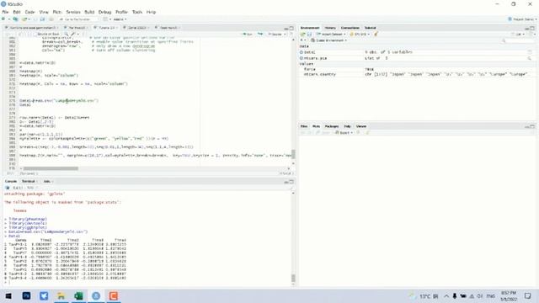Open the memory usage dropdown
This screenshot has height=303, width=539.
point(360,34)
